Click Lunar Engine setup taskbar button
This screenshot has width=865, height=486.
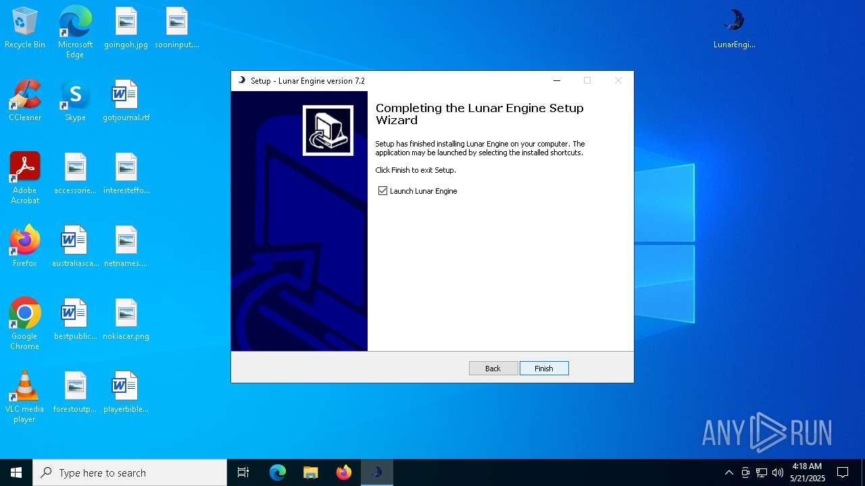376,473
